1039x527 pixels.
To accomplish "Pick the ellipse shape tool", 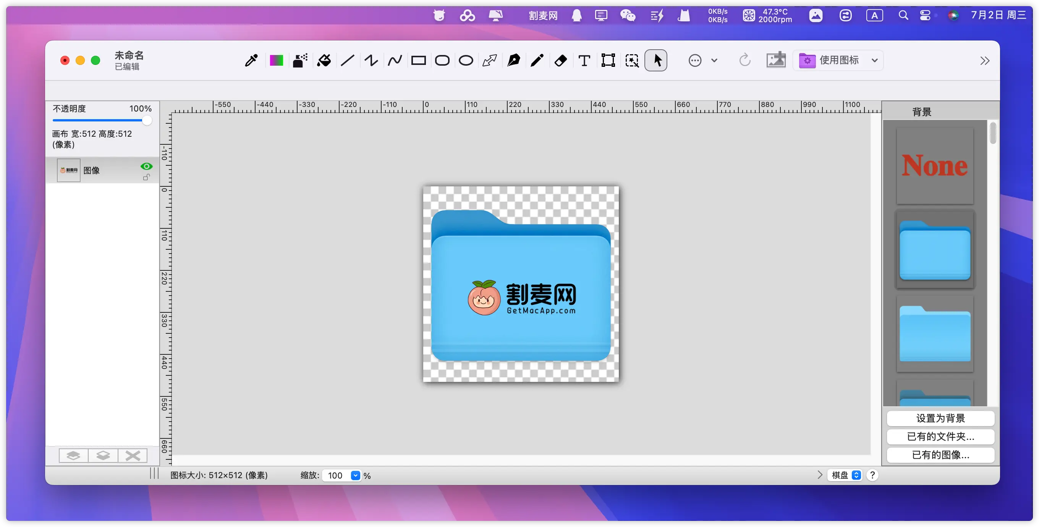I will (466, 60).
